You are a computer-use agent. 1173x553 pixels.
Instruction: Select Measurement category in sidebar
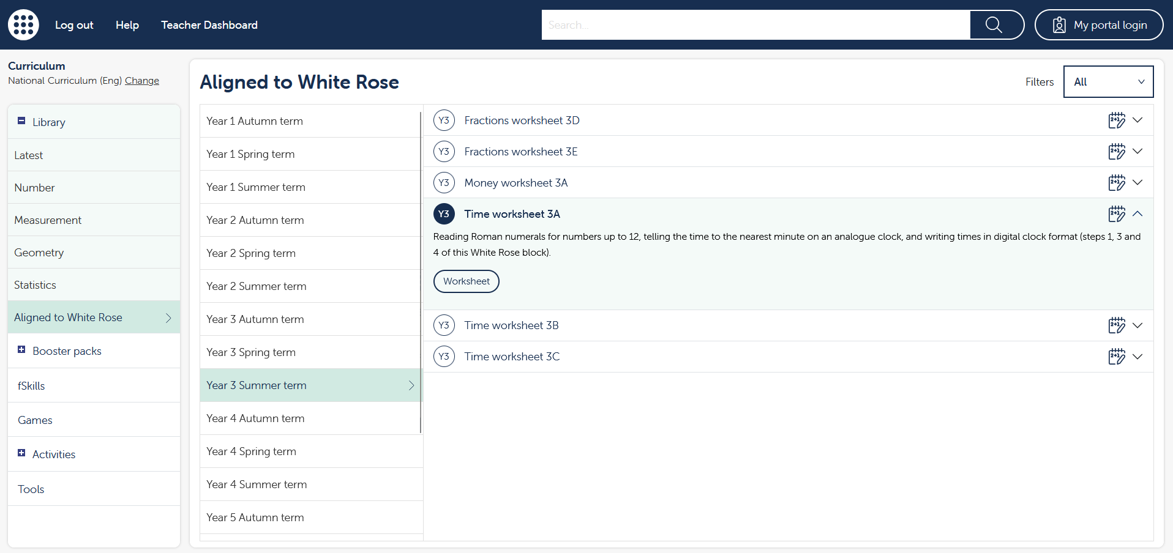click(94, 220)
